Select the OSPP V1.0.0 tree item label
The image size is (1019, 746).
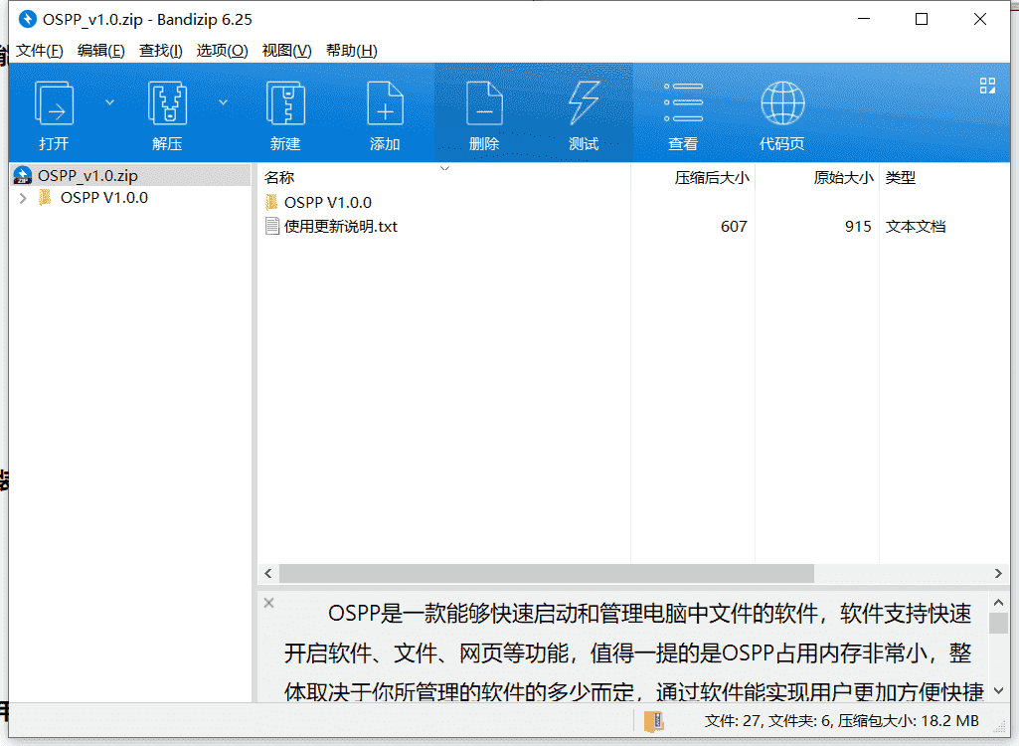[104, 198]
